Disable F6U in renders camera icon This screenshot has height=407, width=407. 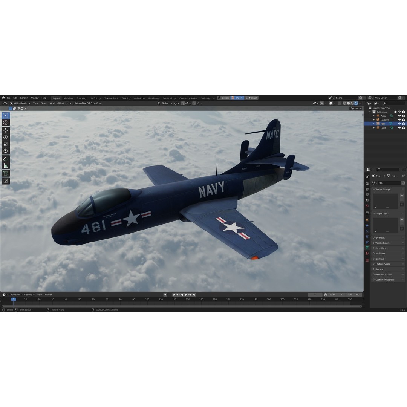[403, 124]
